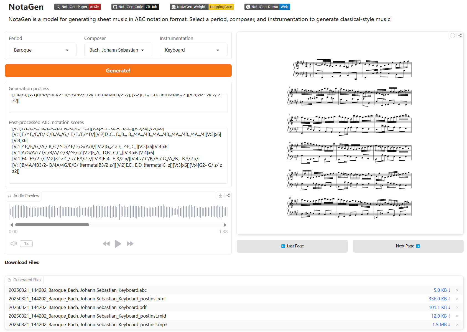The height and width of the screenshot is (332, 467).
Task: Open NotaGen Paper ArXiv badge
Action: point(78,7)
